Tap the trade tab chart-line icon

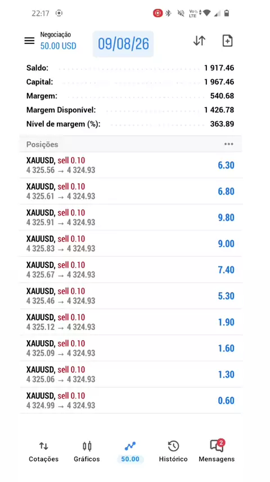130,446
